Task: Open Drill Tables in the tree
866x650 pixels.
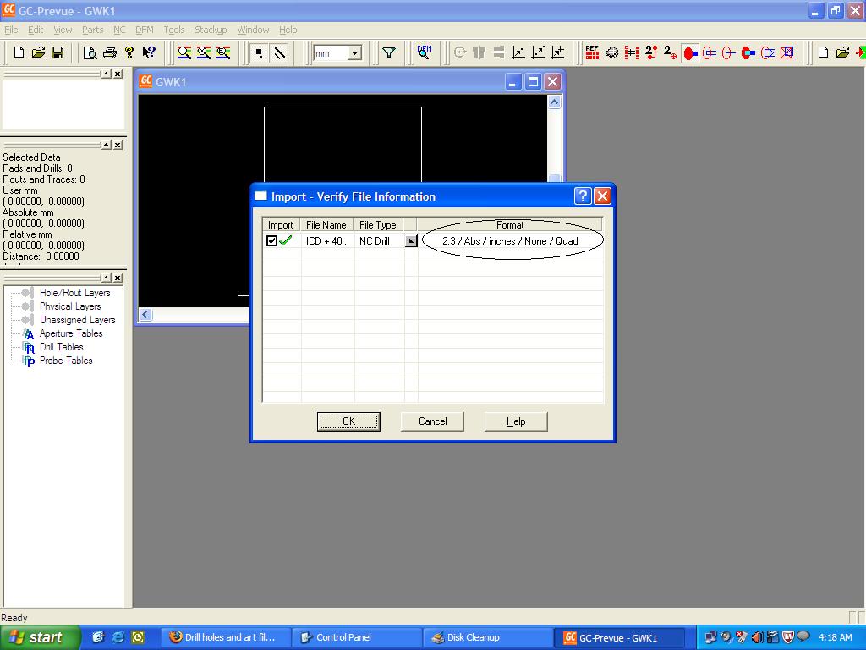Action: [61, 347]
